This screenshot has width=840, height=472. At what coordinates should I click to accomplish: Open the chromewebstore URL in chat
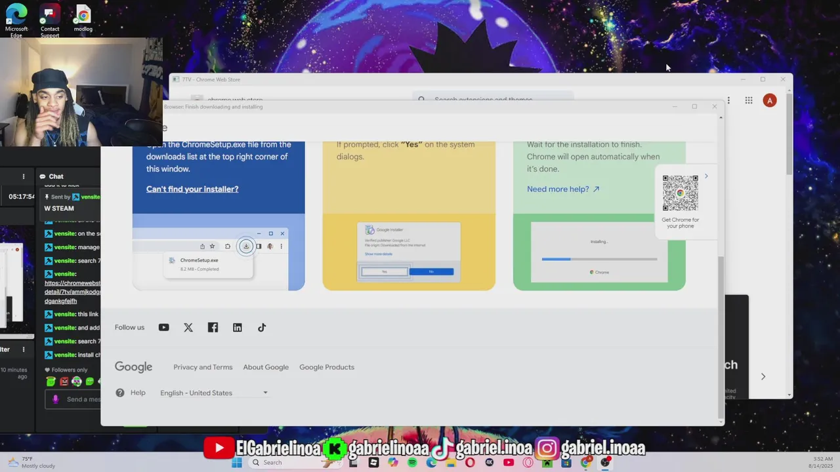(x=72, y=292)
